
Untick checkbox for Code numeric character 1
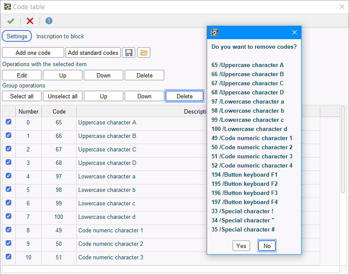[x=9, y=230]
